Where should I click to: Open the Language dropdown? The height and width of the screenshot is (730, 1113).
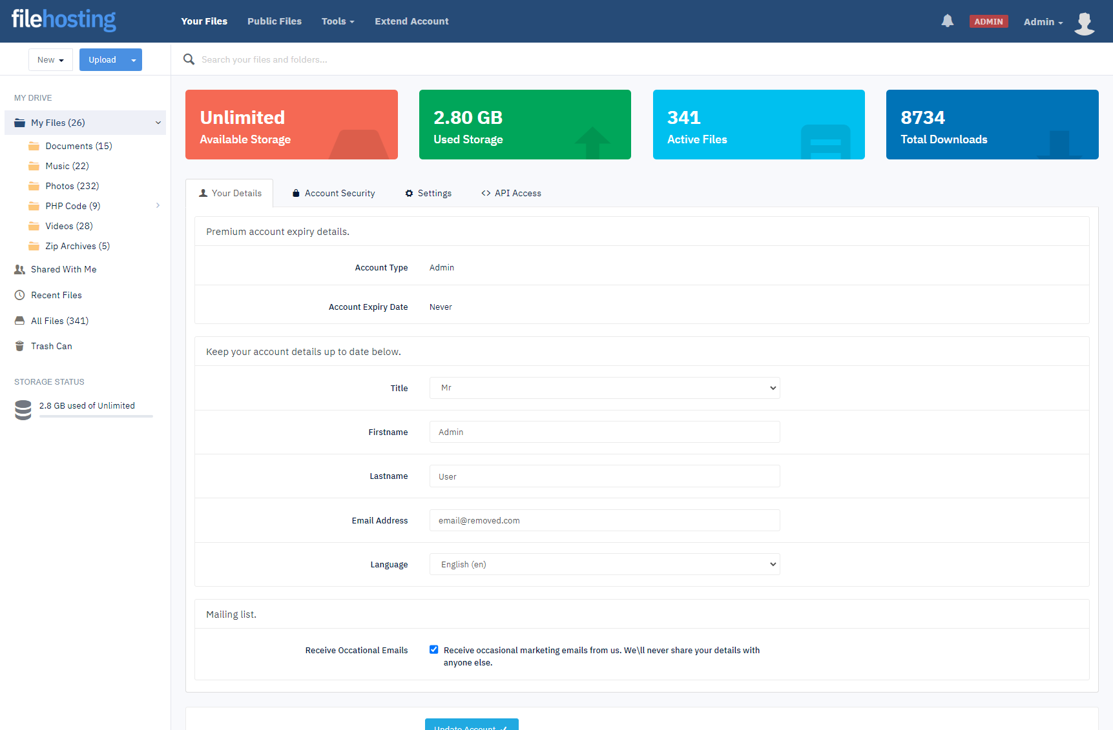604,564
